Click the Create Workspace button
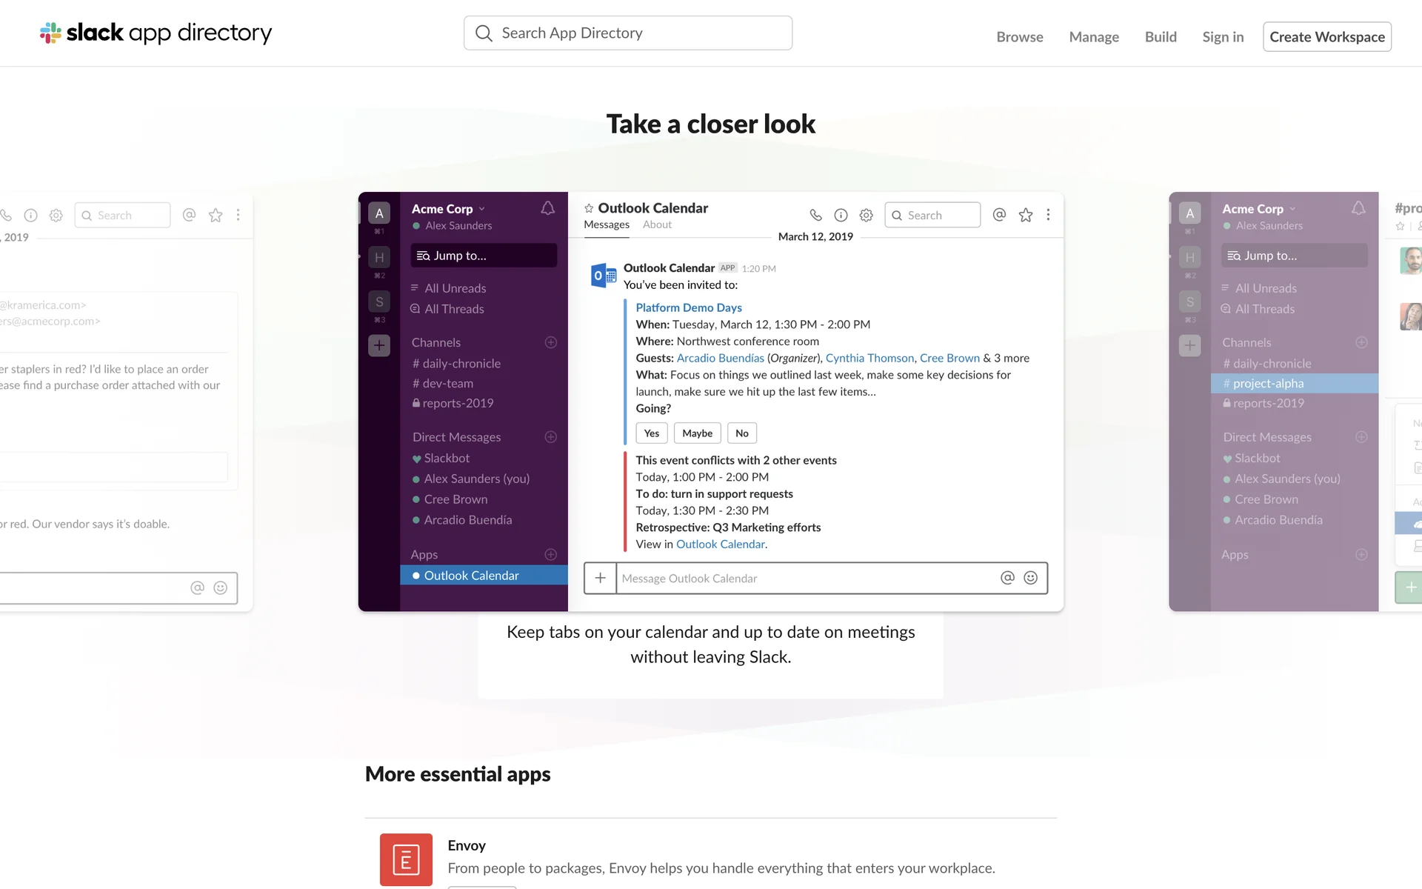This screenshot has height=889, width=1422. (1326, 37)
